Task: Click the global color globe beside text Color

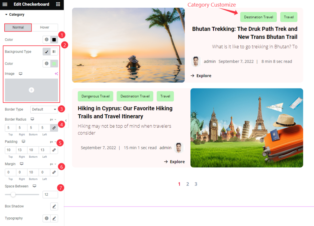Action: (47, 40)
